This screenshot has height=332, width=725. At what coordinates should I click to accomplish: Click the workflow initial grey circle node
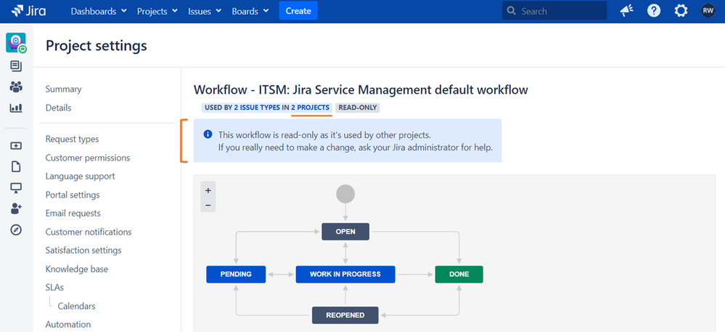(345, 194)
